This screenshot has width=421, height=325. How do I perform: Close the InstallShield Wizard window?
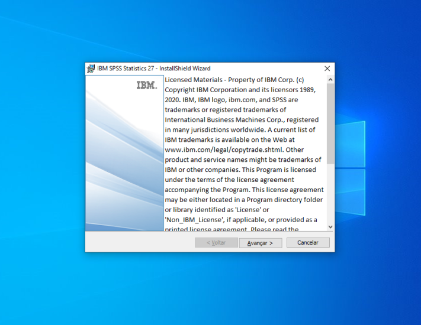pyautogui.click(x=327, y=69)
